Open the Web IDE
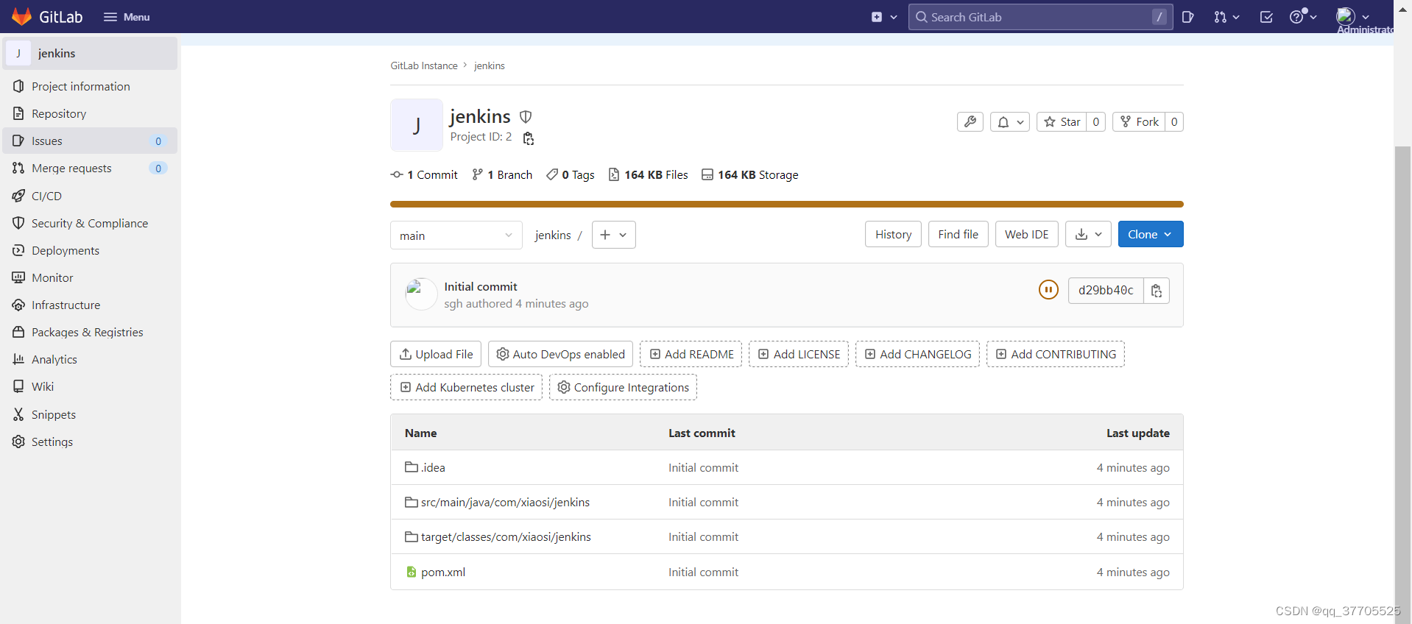Image resolution: width=1412 pixels, height=624 pixels. (1026, 234)
